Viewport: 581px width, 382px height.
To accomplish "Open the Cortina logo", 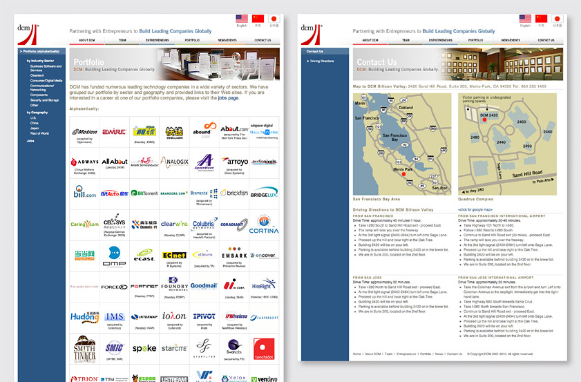I will click(x=264, y=225).
